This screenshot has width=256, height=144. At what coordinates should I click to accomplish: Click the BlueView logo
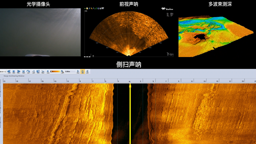(167, 9)
